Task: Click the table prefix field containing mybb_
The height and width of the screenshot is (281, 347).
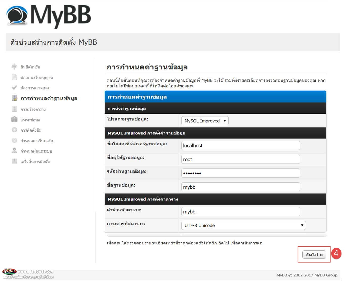Action: coord(241,212)
